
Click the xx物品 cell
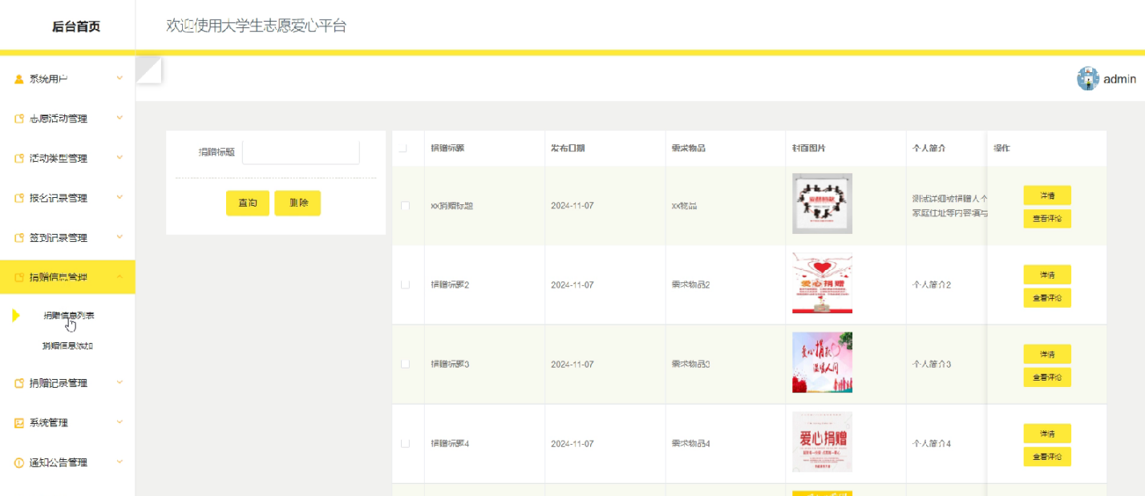click(x=684, y=206)
